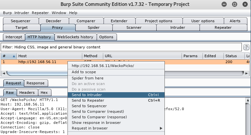Switch to the Spider tab
The image size is (251, 135).
pos(94,27)
